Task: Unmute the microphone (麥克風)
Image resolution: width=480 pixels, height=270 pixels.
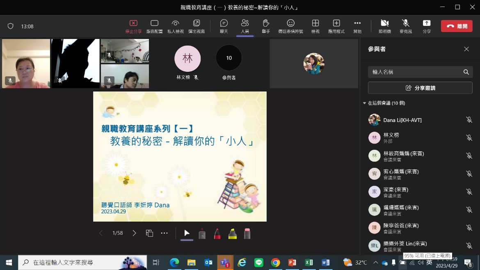Action: (405, 25)
